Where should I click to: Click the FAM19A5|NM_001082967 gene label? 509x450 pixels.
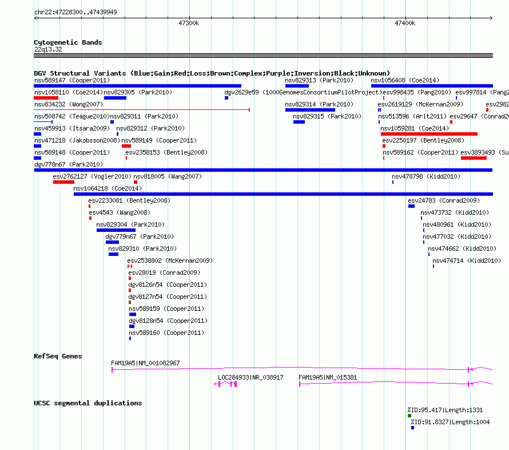pos(145,363)
